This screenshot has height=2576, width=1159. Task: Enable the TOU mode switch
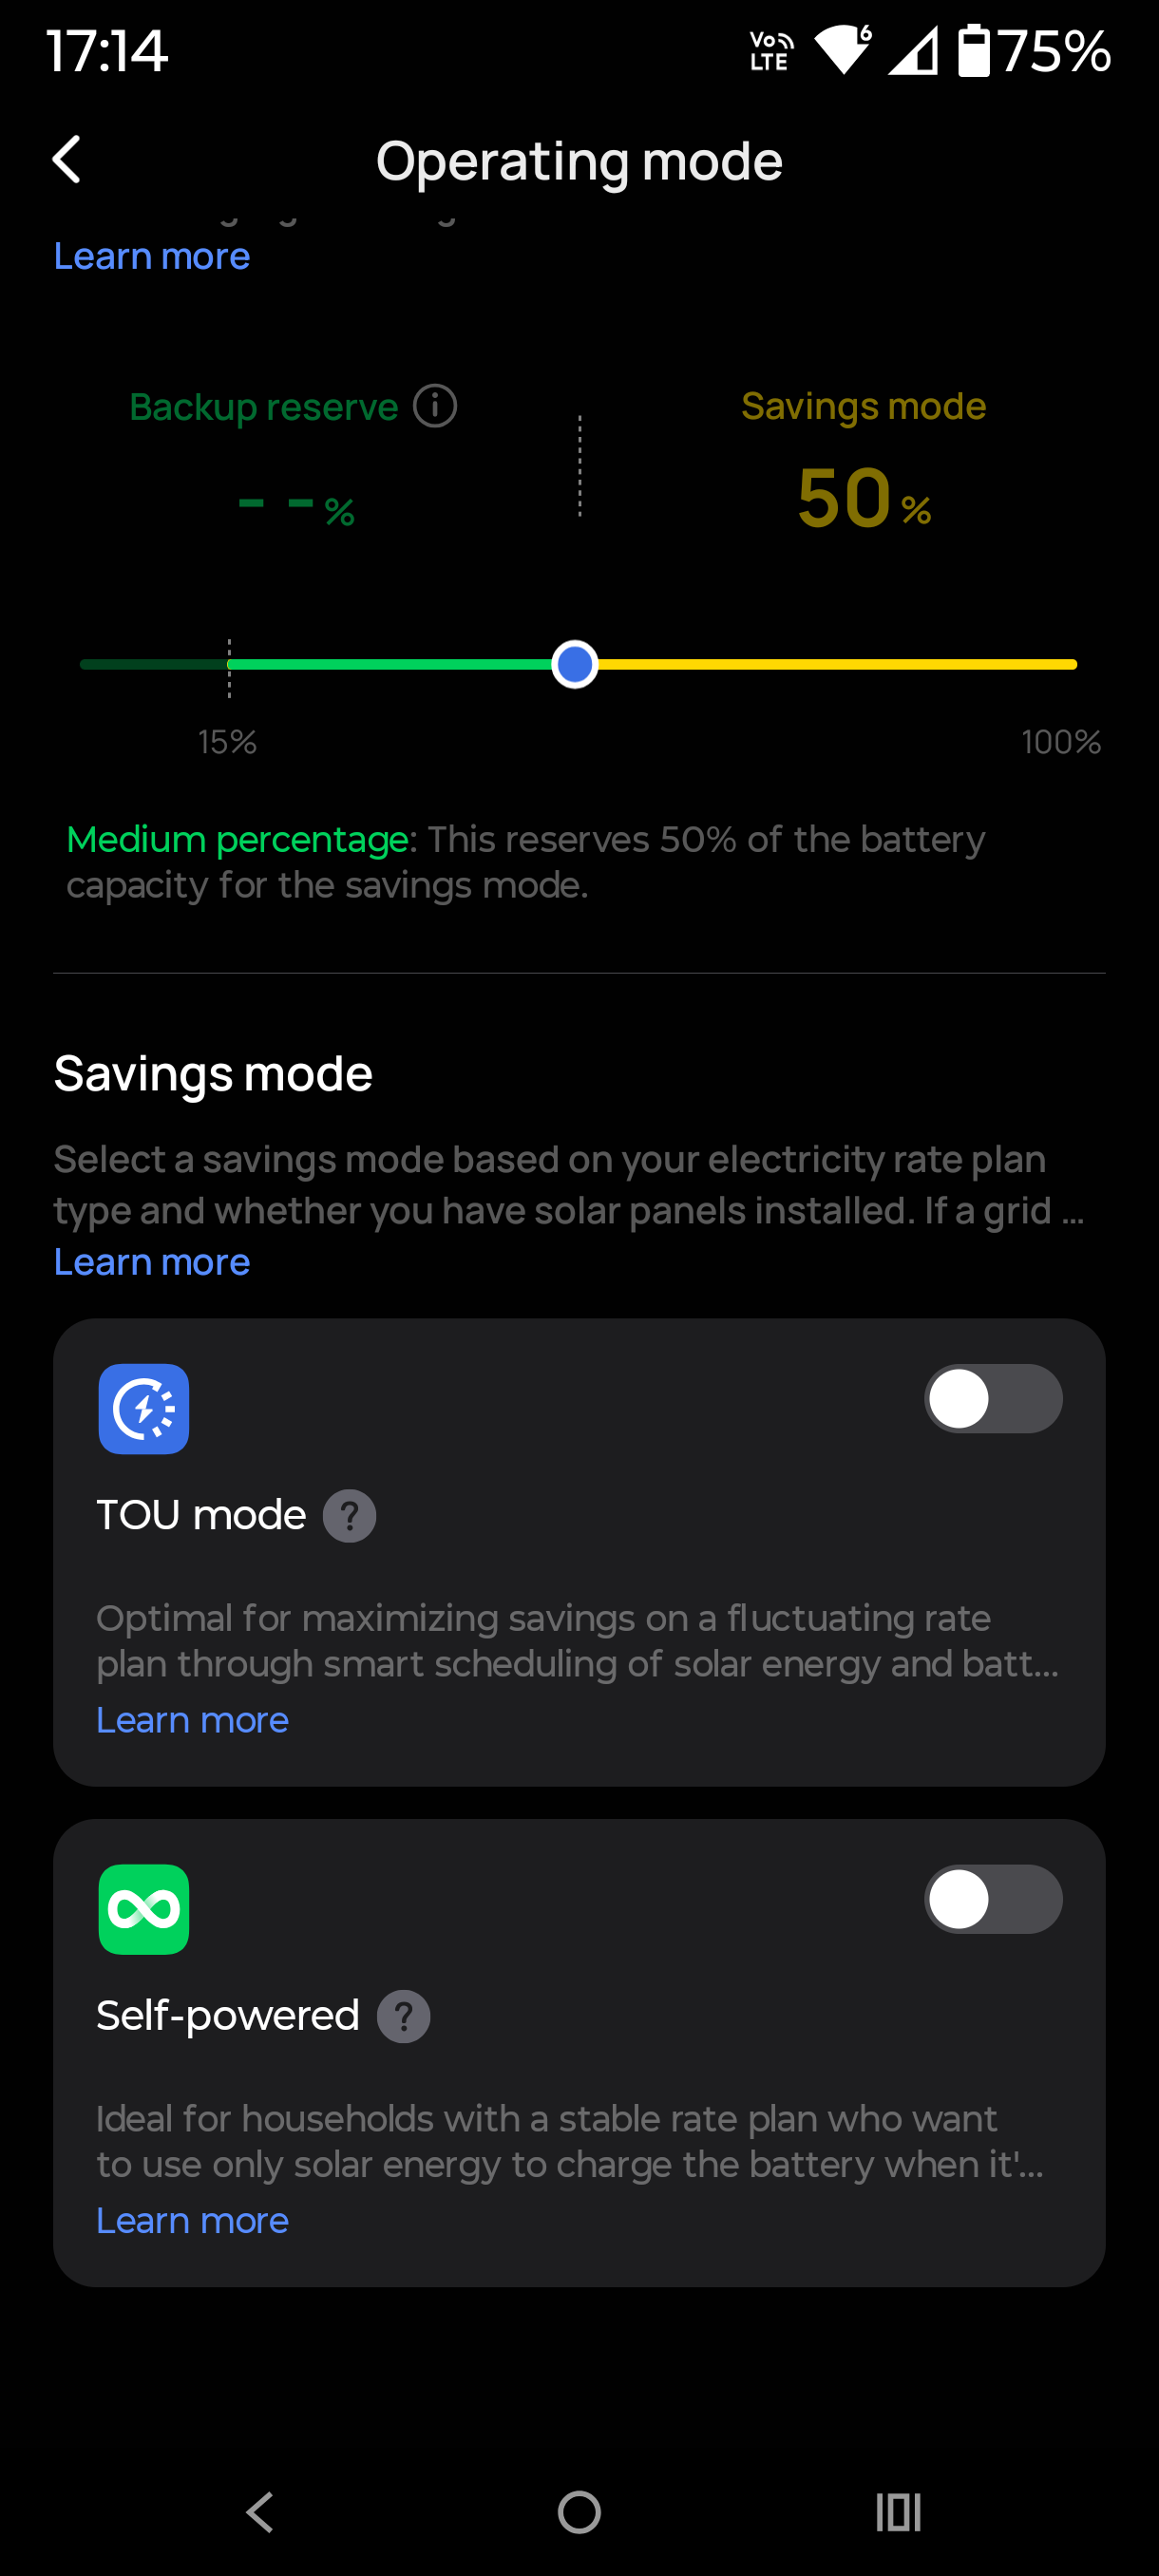click(992, 1399)
